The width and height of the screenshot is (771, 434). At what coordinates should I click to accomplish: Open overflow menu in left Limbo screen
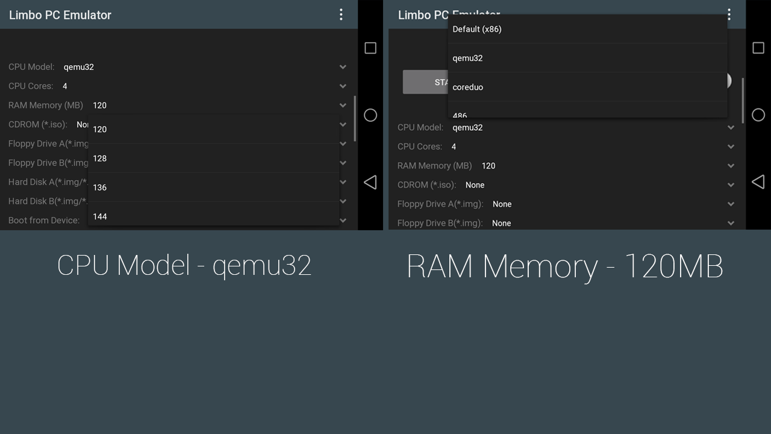(341, 14)
